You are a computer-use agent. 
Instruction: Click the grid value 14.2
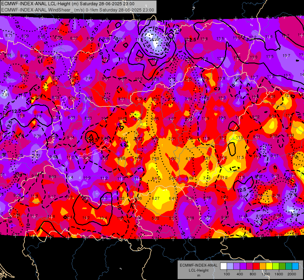[86, 218]
